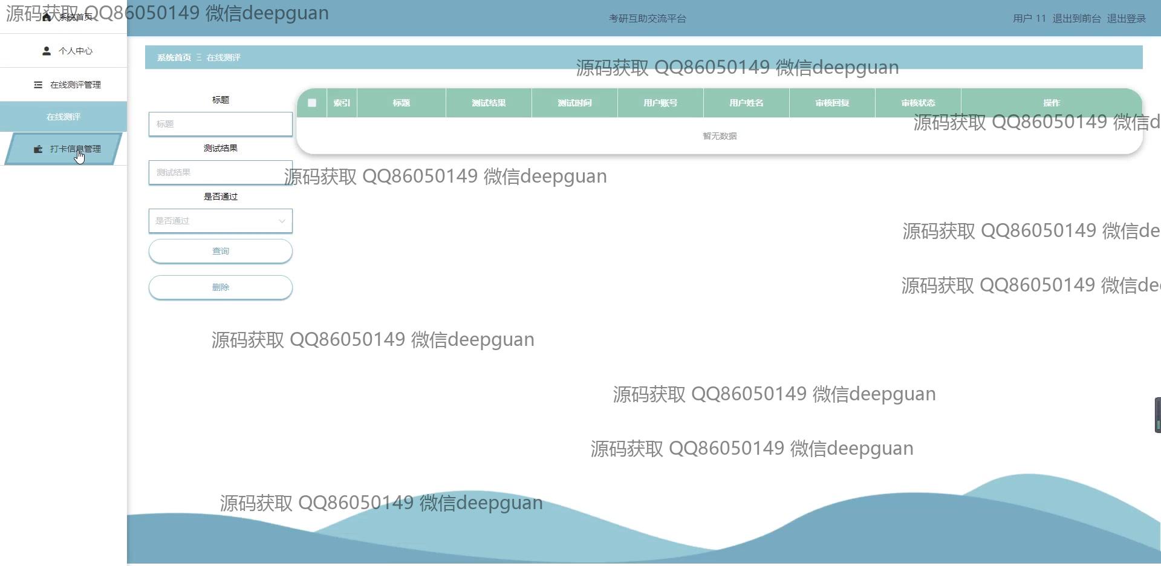1161x566 pixels.
Task: Click the chevron arrow in 是否通过 select
Action: (x=282, y=221)
